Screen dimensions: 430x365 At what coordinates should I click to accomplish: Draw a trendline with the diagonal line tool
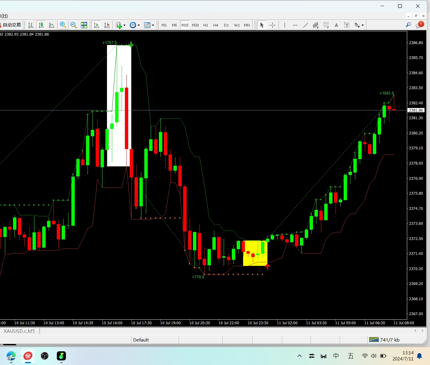click(x=305, y=25)
